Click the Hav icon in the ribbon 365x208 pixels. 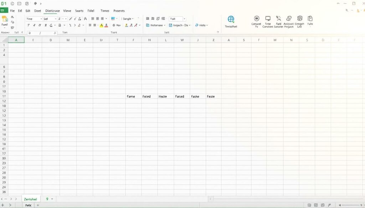tap(114, 25)
